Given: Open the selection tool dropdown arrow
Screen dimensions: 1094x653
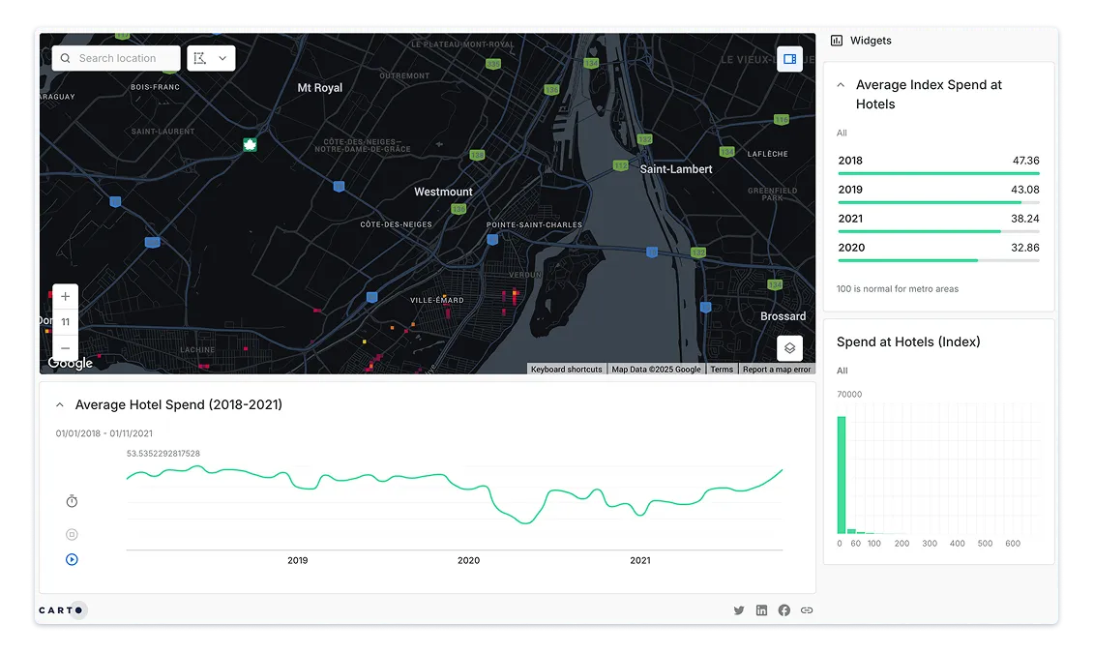Looking at the screenshot, I should pos(222,59).
